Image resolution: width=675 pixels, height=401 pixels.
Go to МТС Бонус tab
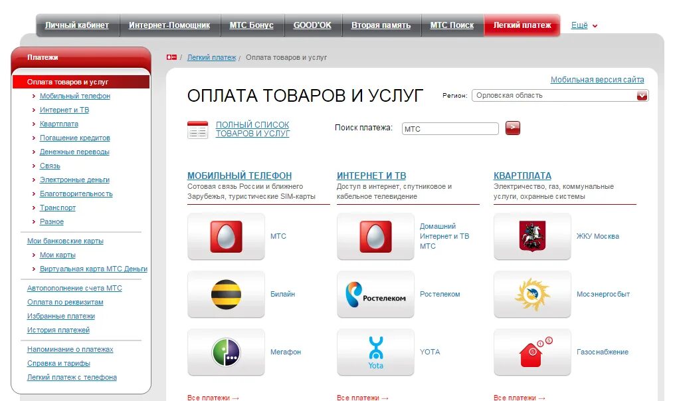[x=251, y=25]
